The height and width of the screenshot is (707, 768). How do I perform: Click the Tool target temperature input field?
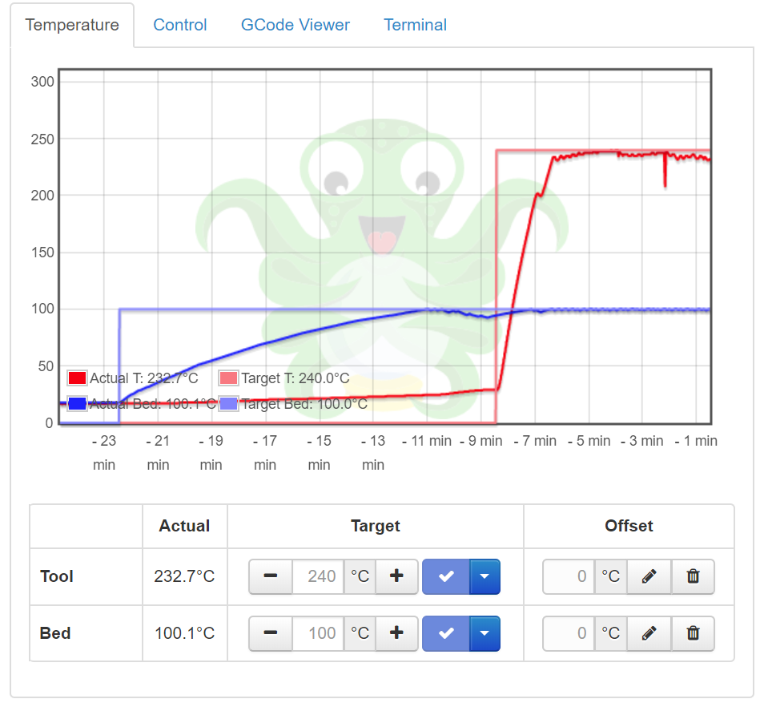point(317,576)
